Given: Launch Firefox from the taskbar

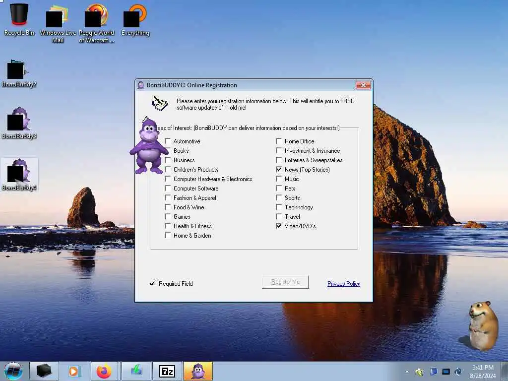Looking at the screenshot, I should (x=104, y=371).
